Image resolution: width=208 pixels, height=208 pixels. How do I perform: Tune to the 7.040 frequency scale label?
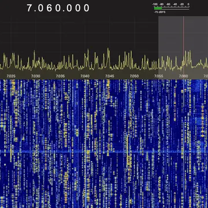click(x=85, y=76)
